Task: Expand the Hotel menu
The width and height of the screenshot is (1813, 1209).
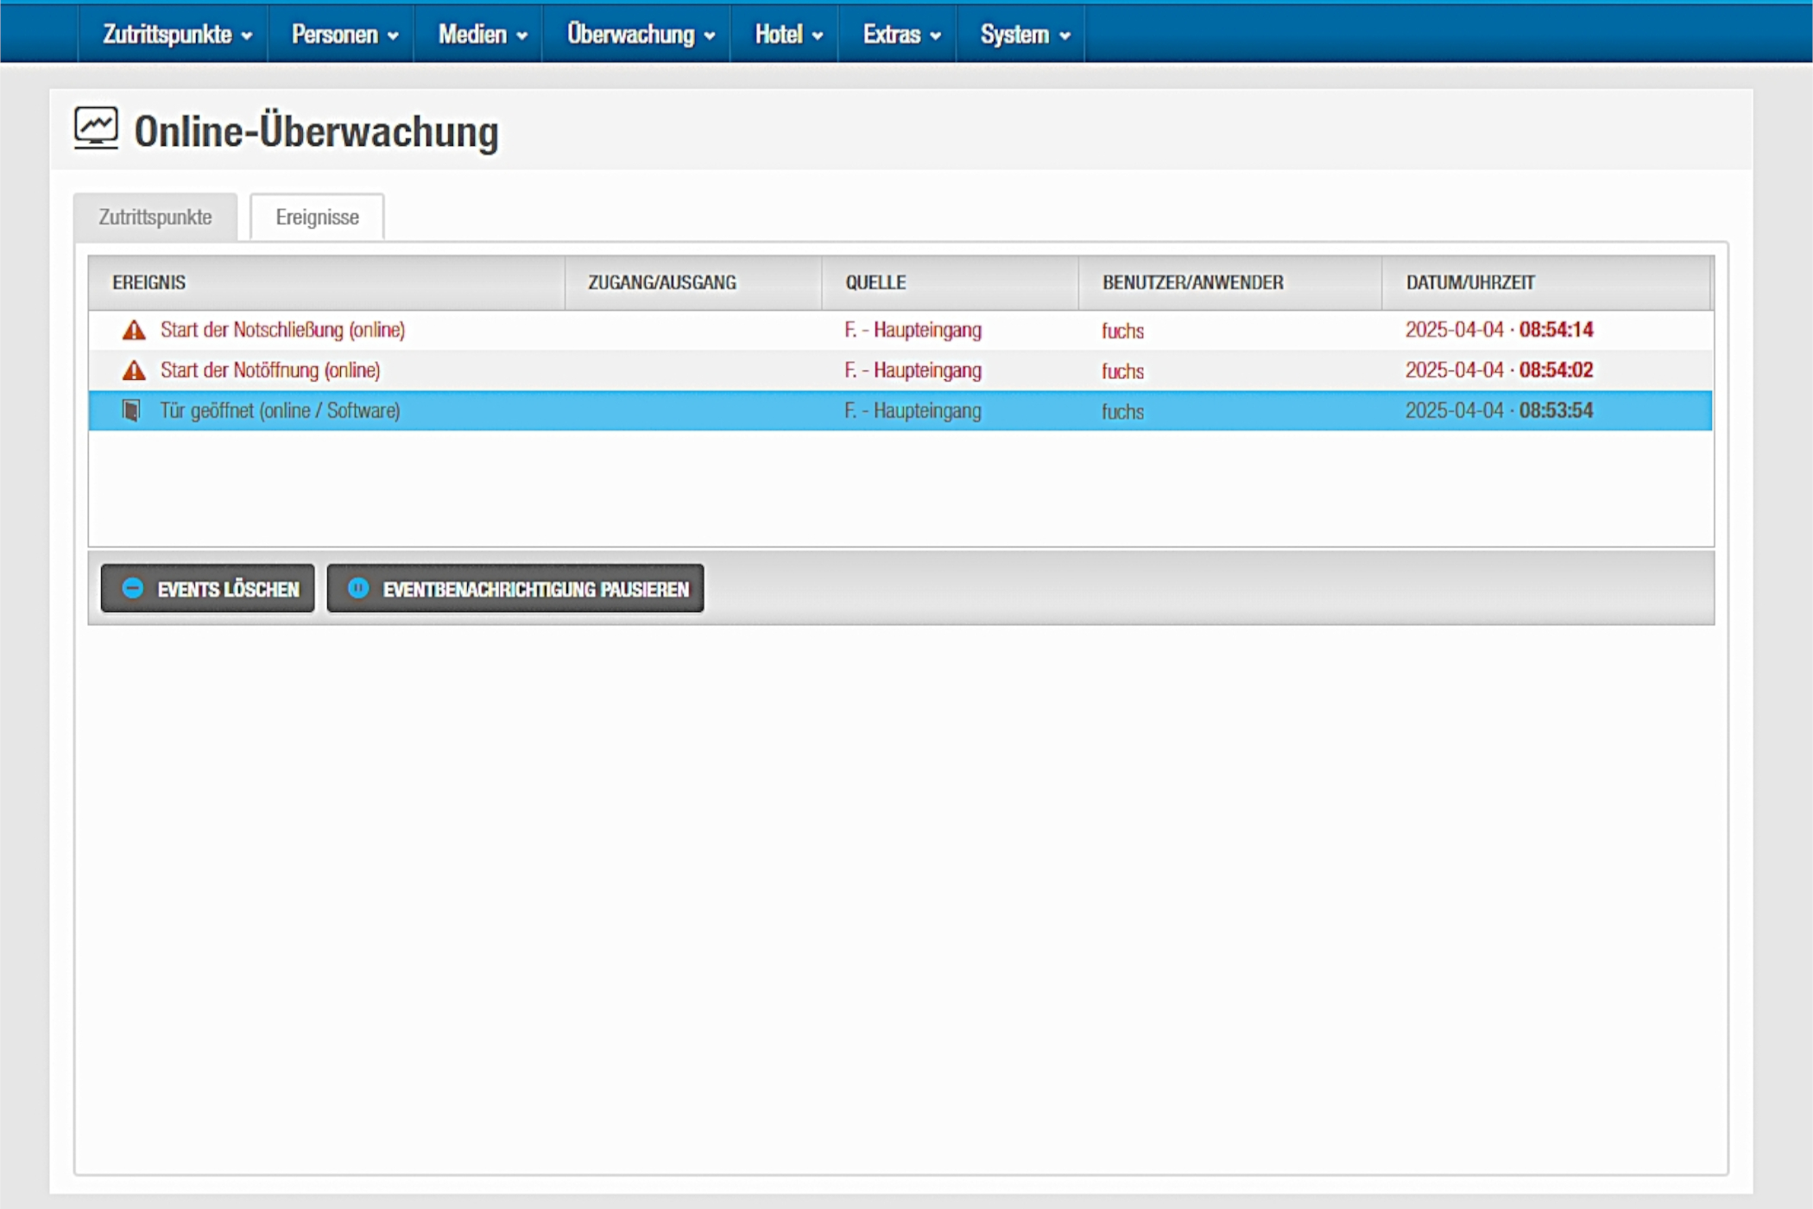Action: tap(787, 35)
